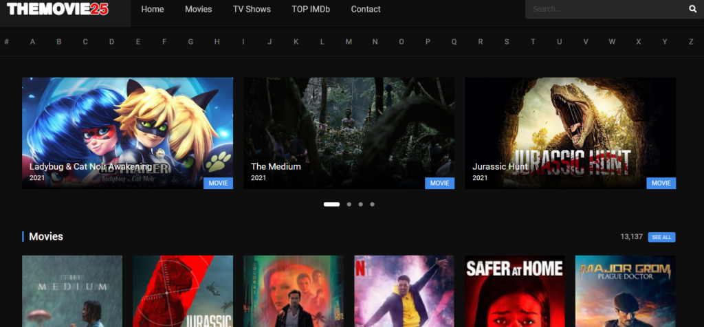Open The Medium featured slide

tap(349, 133)
